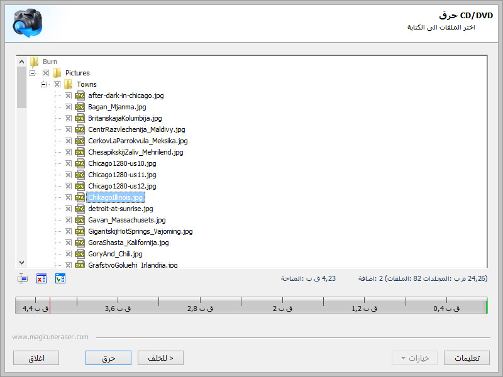The width and height of the screenshot is (503, 377).
Task: Toggle the Towns folder checkbox
Action: (57, 84)
